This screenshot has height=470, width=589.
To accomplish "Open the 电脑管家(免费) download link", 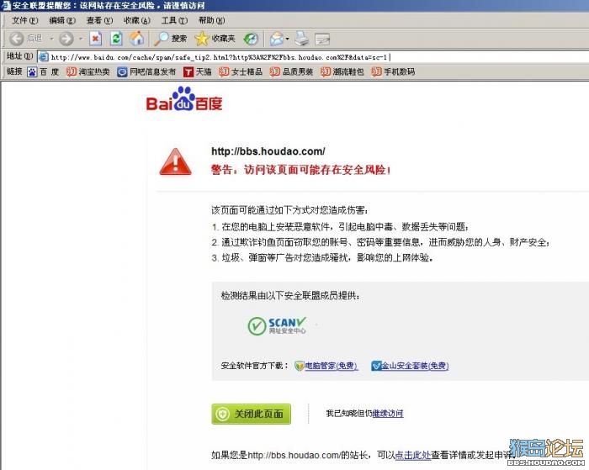I will [x=326, y=366].
